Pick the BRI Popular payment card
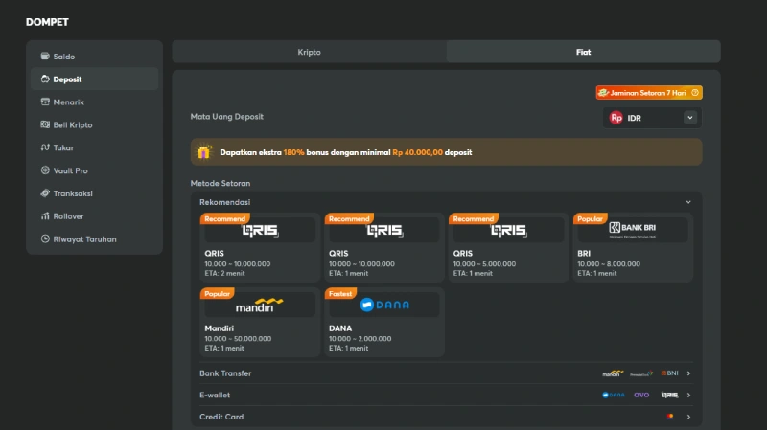This screenshot has width=767, height=430. (x=633, y=247)
